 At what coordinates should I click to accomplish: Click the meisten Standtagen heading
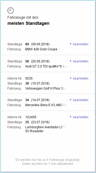28,23
